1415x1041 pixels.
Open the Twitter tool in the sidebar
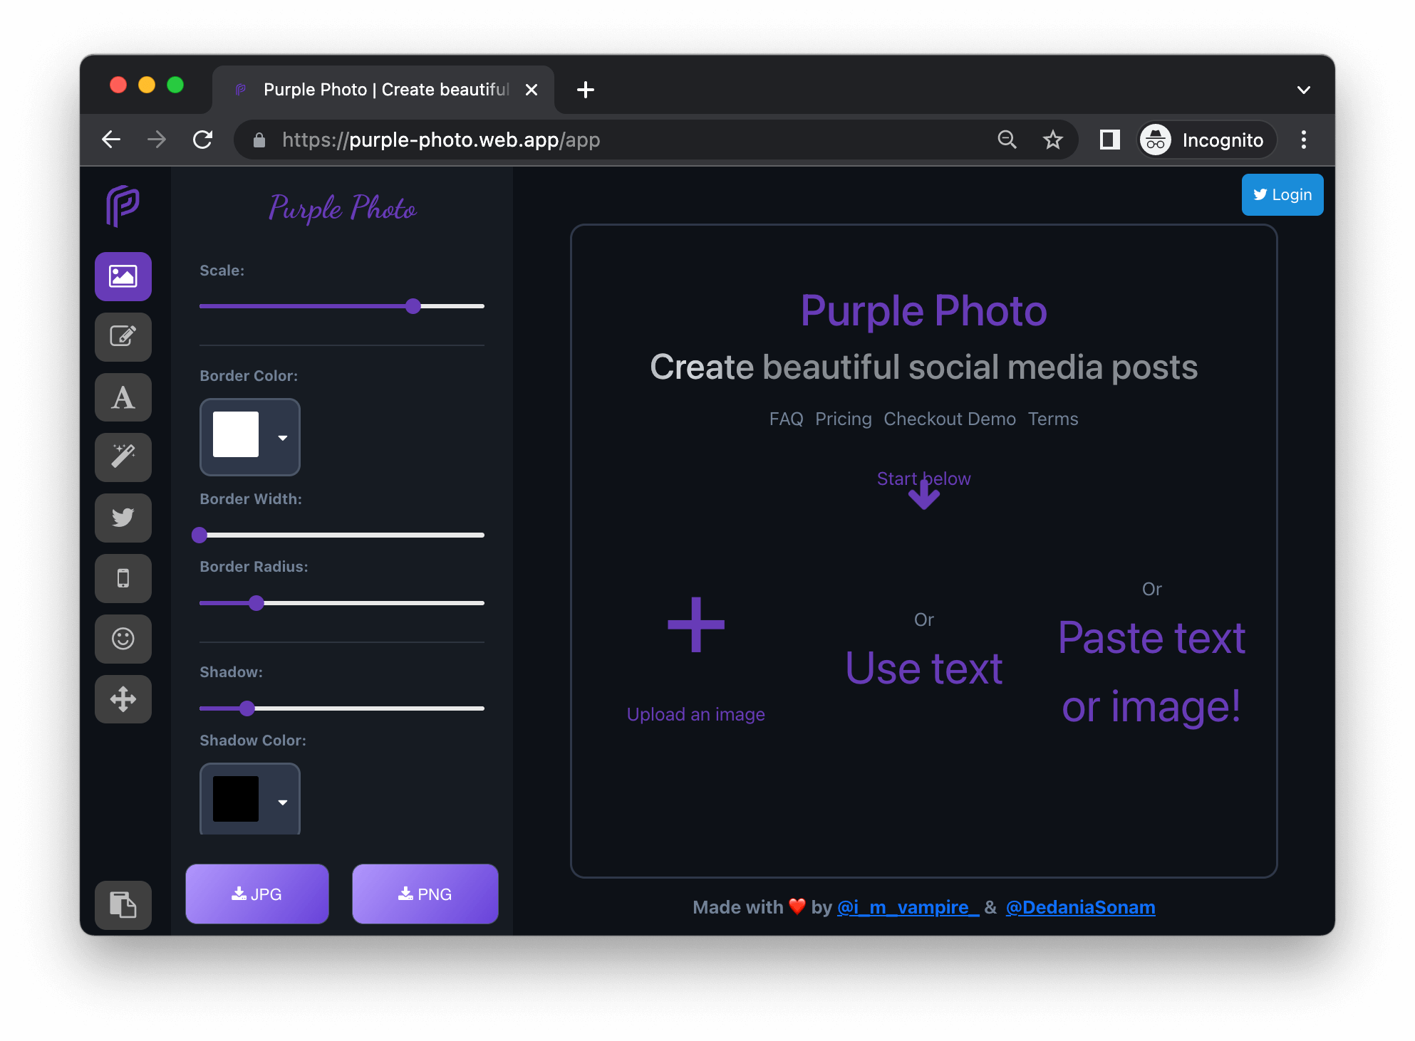click(x=123, y=518)
